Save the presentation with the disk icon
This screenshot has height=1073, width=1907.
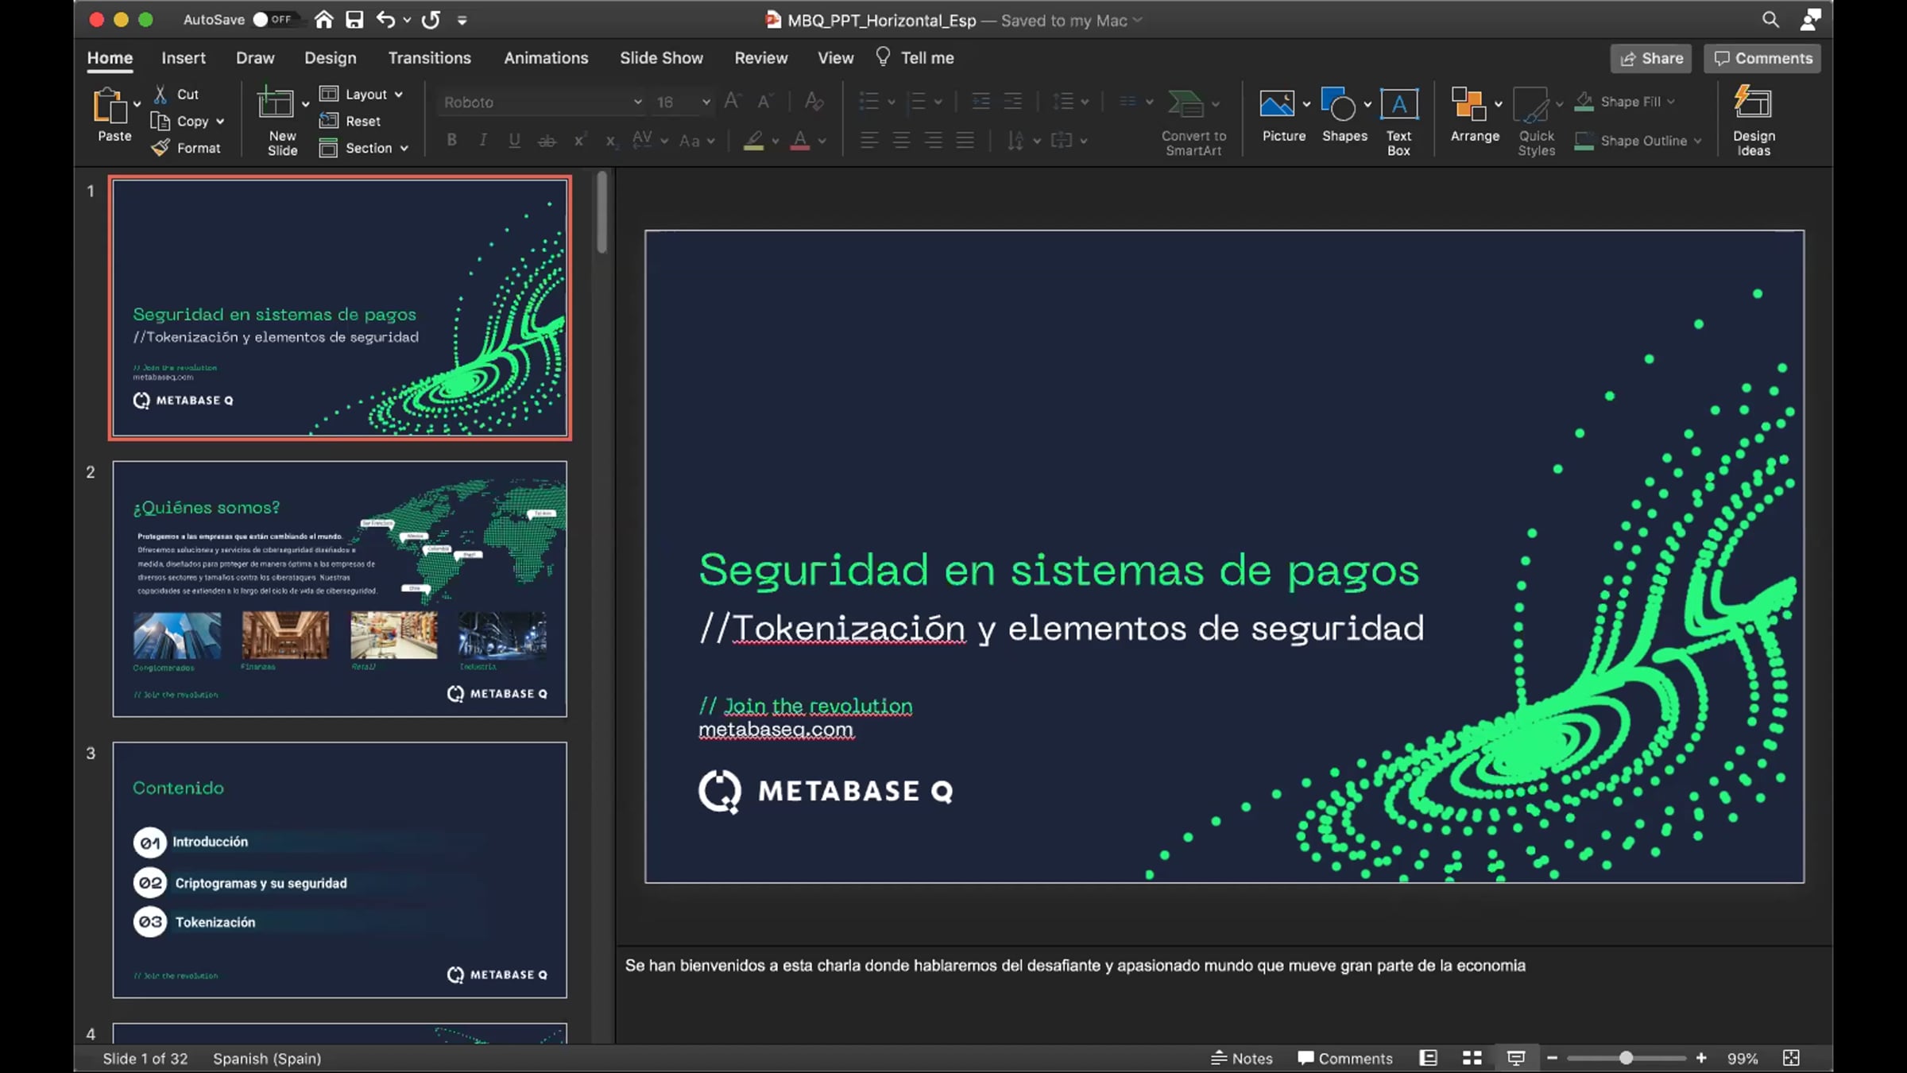click(354, 20)
